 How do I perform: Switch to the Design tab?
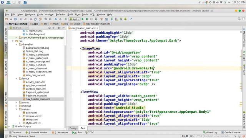click(x=73, y=128)
